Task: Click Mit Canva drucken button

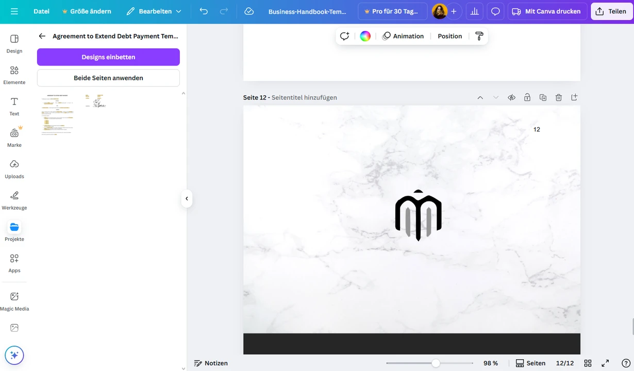Action: click(x=547, y=11)
